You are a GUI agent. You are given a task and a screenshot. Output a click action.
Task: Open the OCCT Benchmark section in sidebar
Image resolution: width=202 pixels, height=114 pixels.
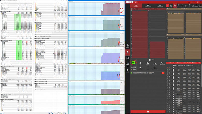pos(127,46)
